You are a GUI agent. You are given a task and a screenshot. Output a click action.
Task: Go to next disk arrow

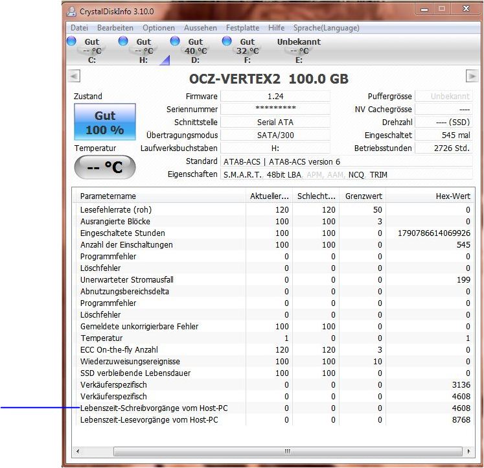click(x=472, y=76)
